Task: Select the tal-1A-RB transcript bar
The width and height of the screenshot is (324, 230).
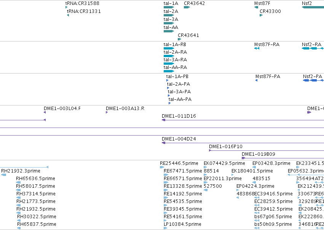Action: [169, 48]
